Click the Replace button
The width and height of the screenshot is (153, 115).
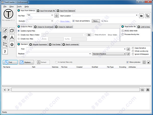26,62
